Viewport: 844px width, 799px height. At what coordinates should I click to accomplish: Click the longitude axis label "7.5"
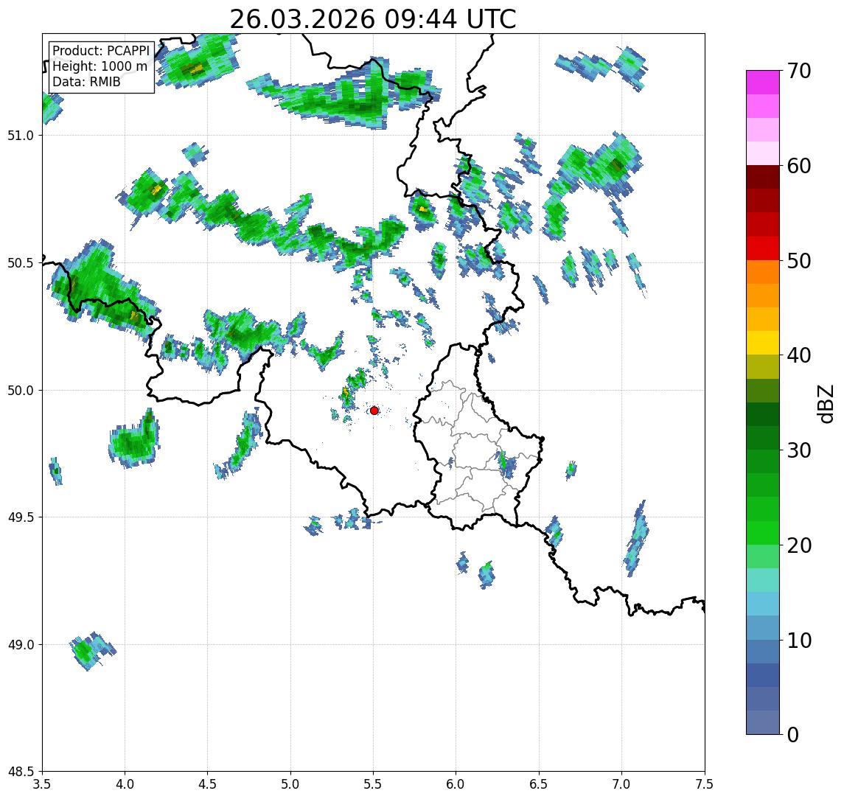(x=705, y=784)
